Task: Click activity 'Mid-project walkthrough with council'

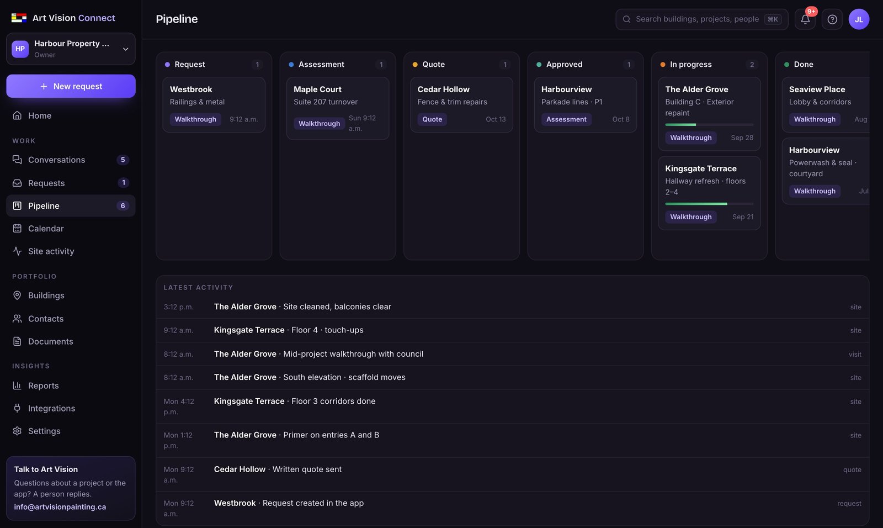Action: pyautogui.click(x=512, y=354)
